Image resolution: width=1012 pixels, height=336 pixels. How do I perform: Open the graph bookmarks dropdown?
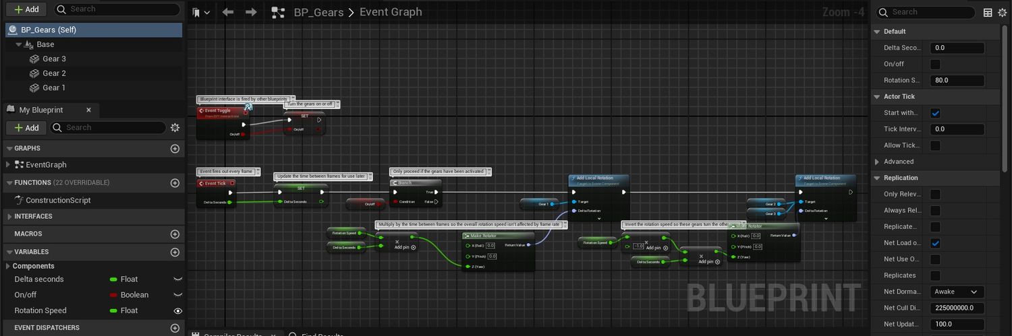pyautogui.click(x=201, y=12)
